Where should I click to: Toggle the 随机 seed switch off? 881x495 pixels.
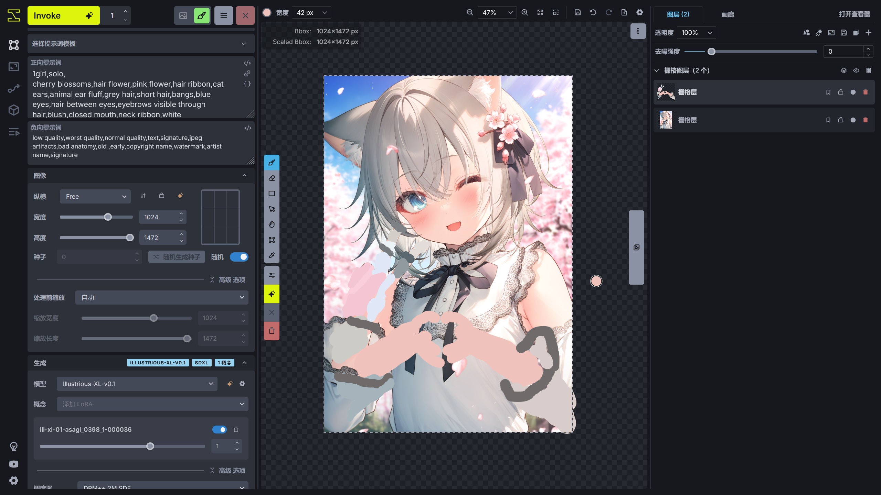pos(239,257)
